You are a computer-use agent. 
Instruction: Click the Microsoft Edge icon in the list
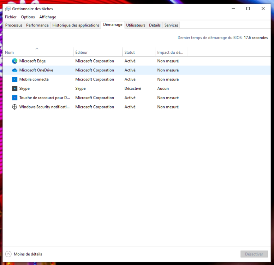tap(15, 61)
